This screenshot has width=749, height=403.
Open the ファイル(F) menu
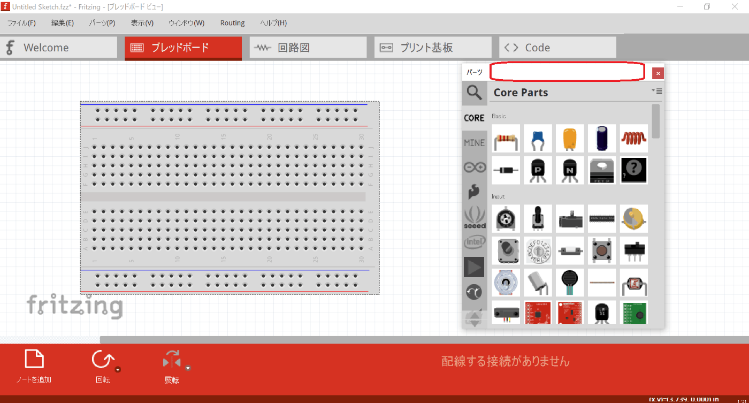(x=21, y=23)
